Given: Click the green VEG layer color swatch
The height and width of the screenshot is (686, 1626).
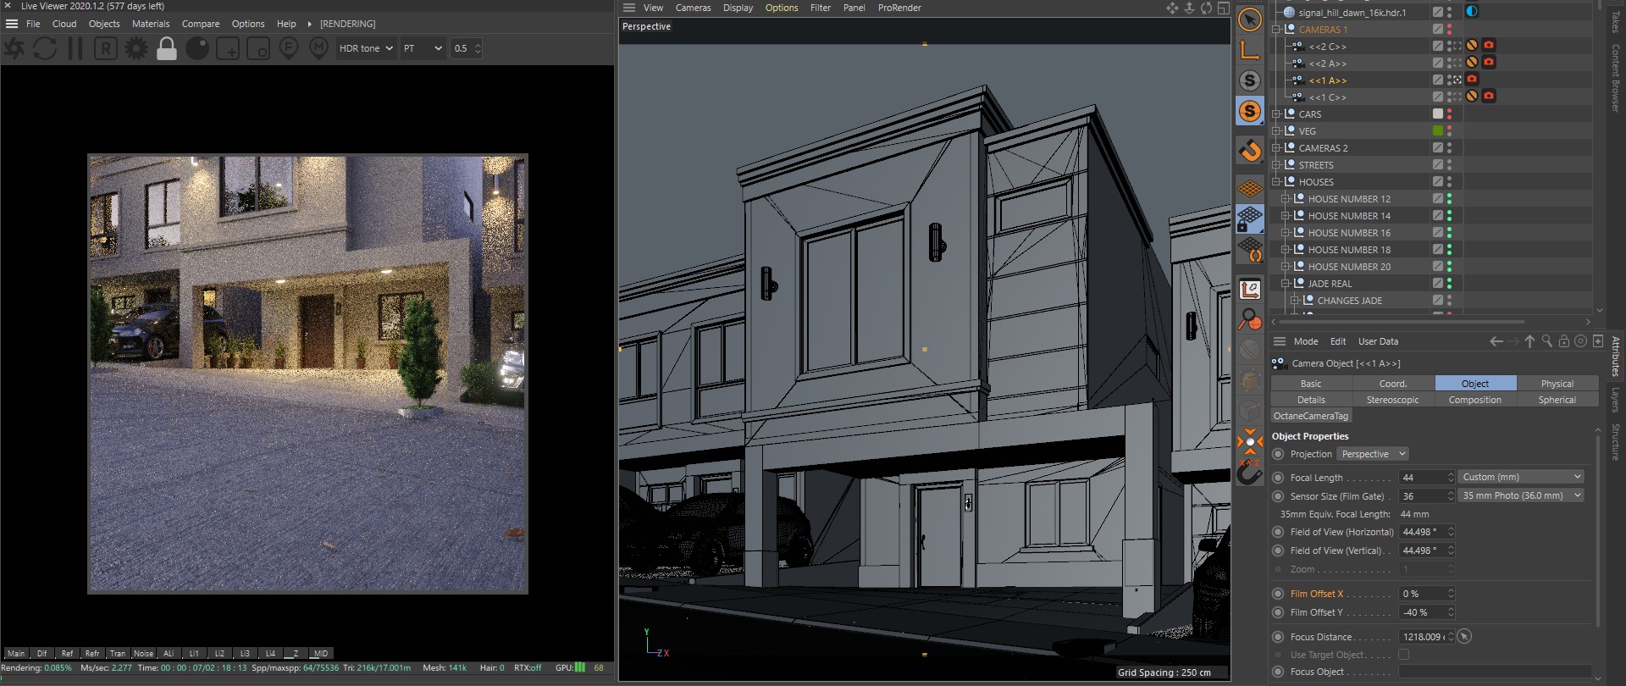Looking at the screenshot, I should point(1437,130).
